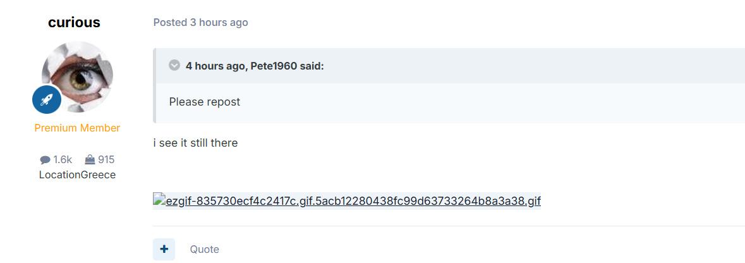Click the LocationGreece text
Viewport: 745px width, 263px height.
click(77, 174)
